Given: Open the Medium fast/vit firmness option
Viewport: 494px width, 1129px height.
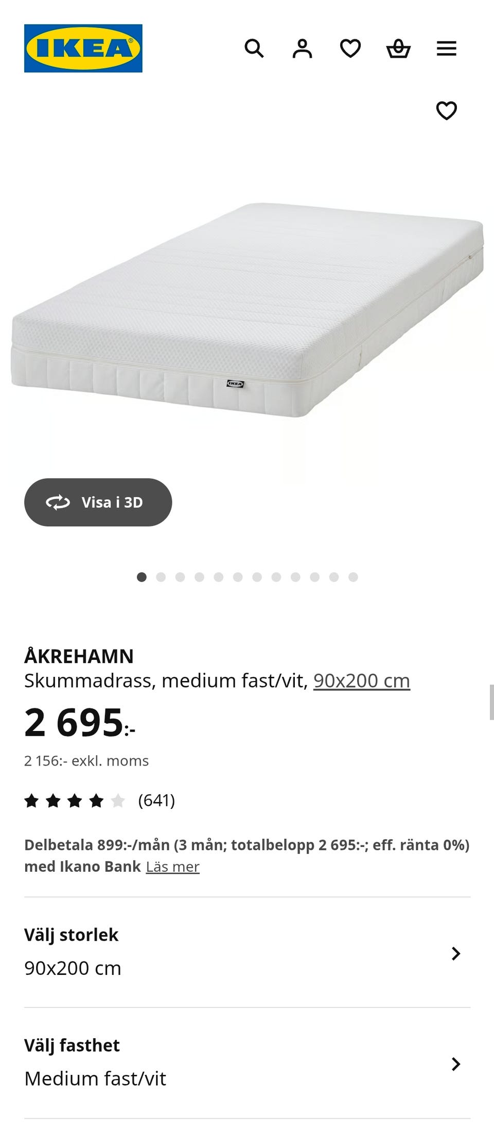Looking at the screenshot, I should coord(247,1063).
